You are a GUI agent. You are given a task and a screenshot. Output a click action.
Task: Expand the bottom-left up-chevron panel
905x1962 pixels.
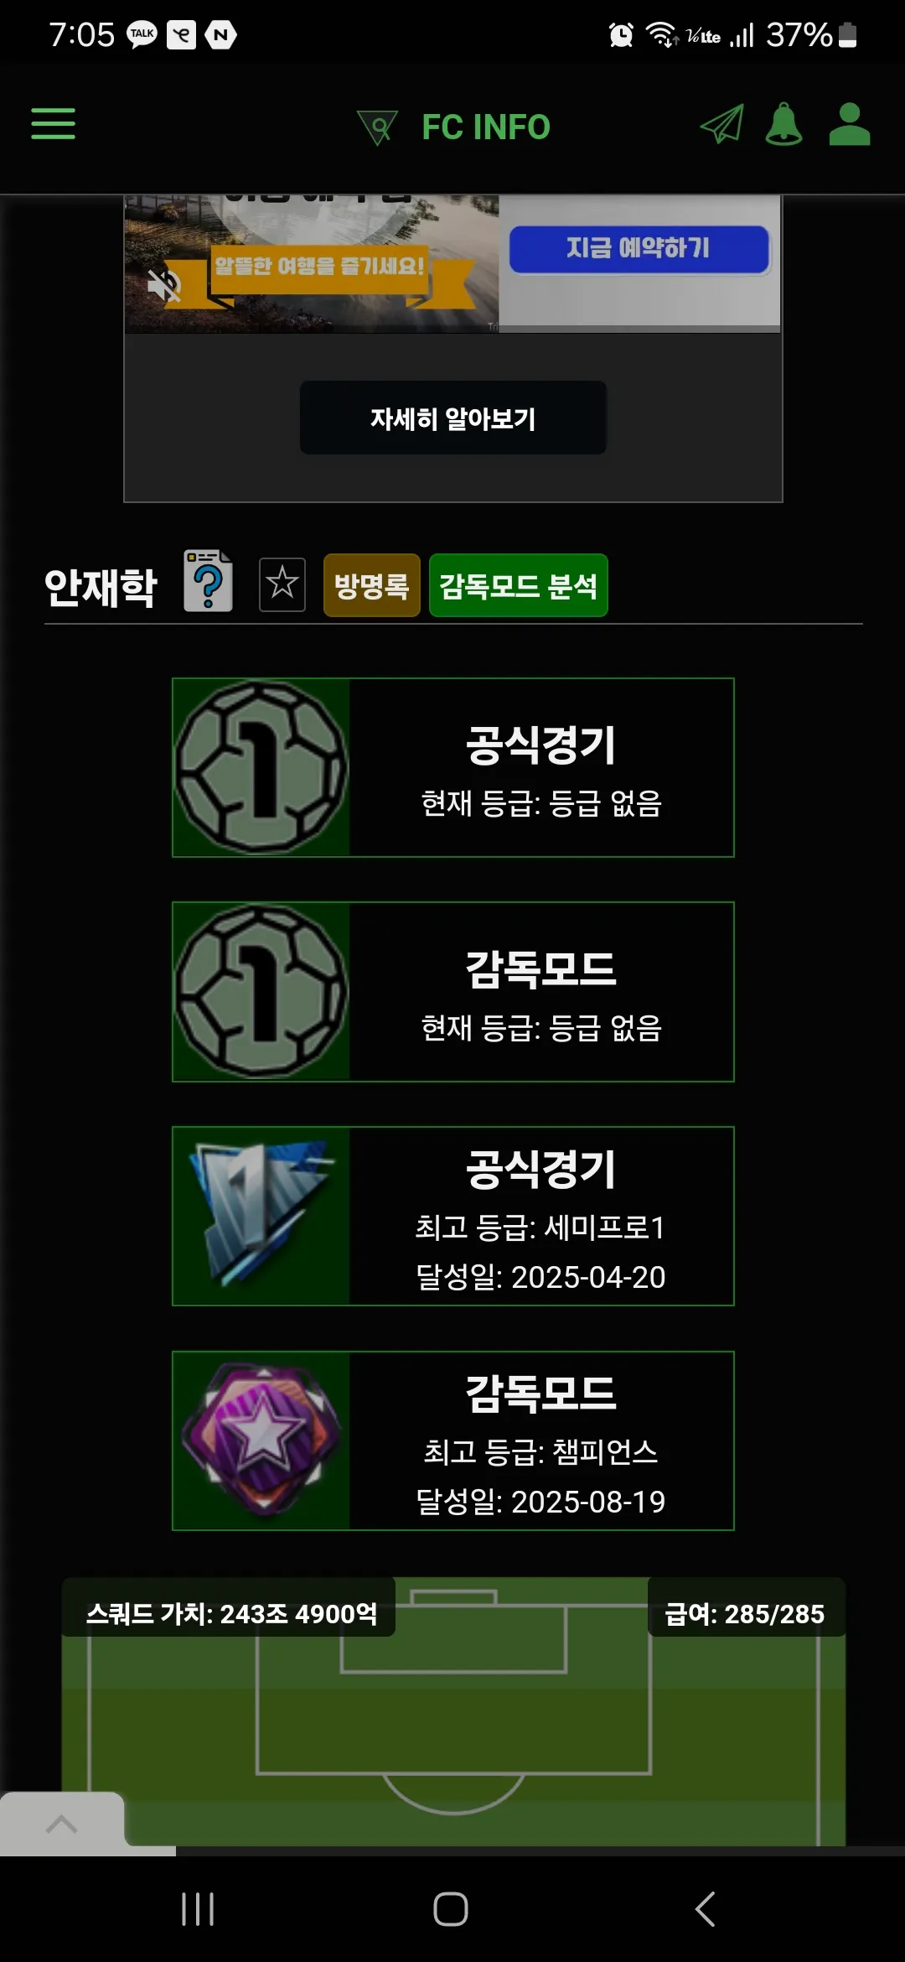coord(62,1824)
